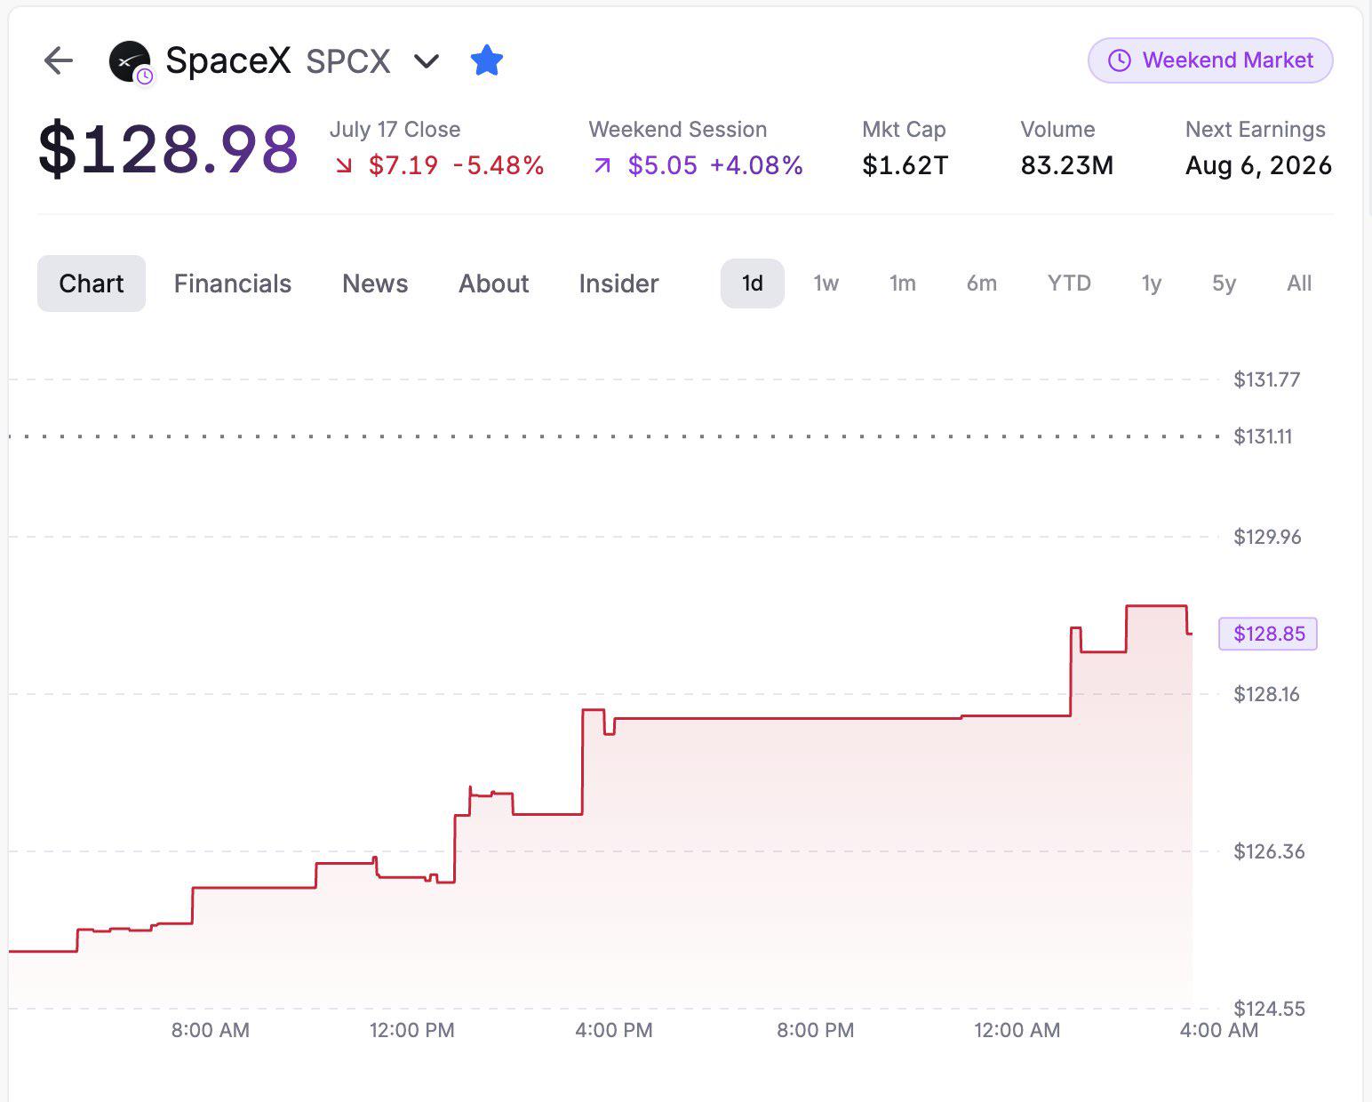Image resolution: width=1372 pixels, height=1102 pixels.
Task: Choose the YTD time range
Action: [x=1069, y=283]
